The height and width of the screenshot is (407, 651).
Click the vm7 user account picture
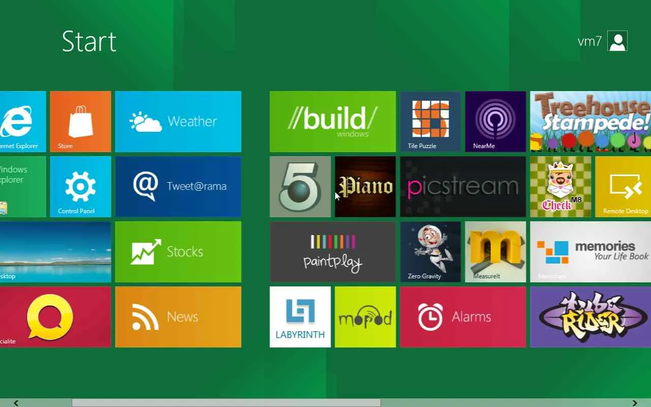pyautogui.click(x=617, y=41)
